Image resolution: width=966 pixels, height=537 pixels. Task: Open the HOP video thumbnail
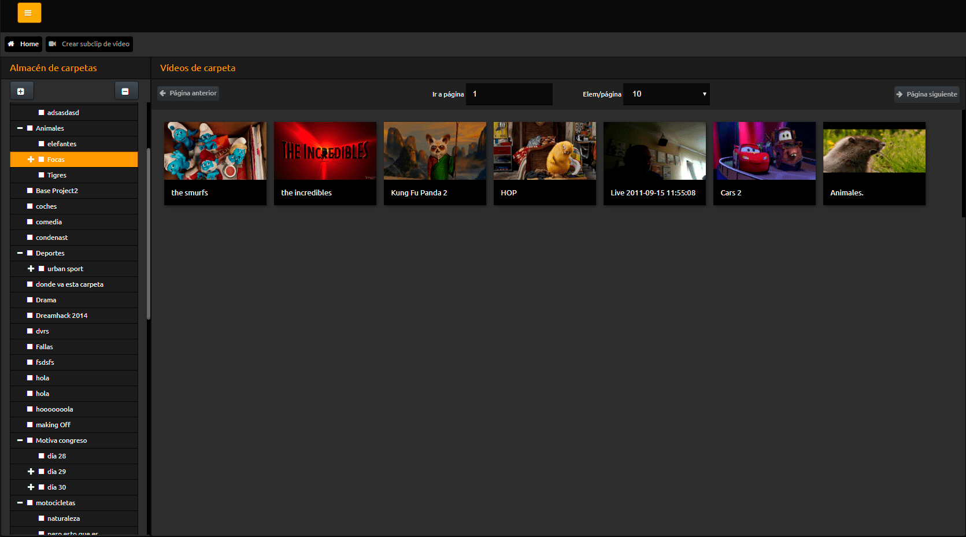545,151
